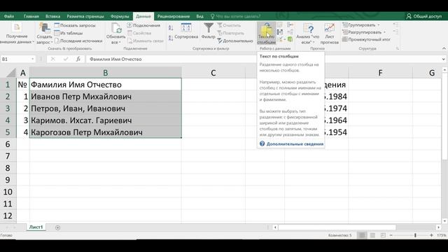448x252 pixels.
Task: Open the Структура group dialog launcher
Action: point(397,49)
